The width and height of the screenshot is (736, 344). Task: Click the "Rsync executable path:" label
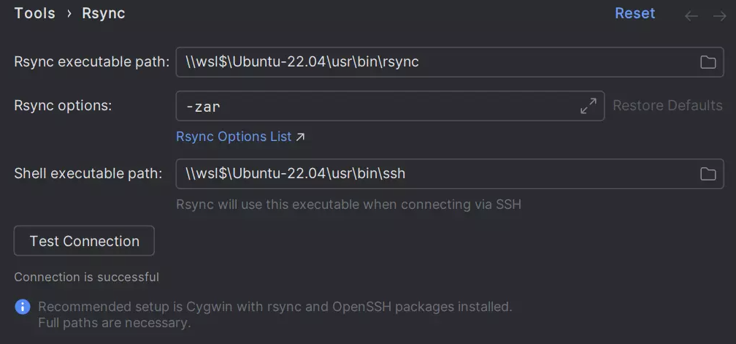[x=91, y=62]
